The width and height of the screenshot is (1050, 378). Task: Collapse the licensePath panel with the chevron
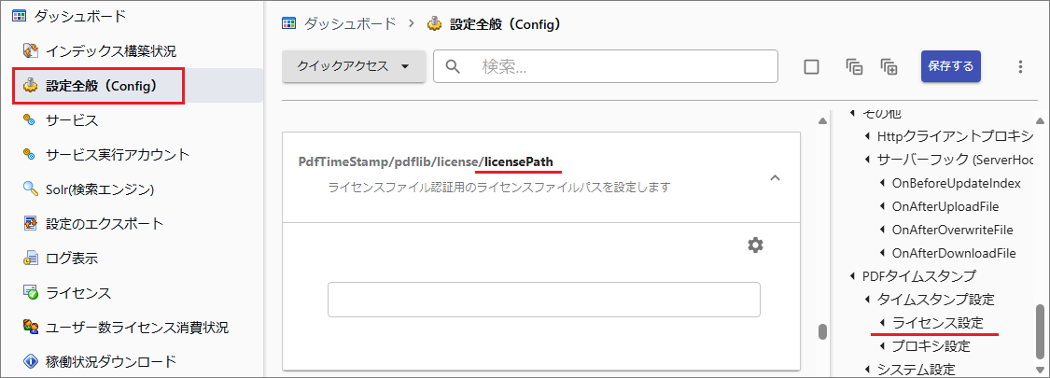point(774,178)
